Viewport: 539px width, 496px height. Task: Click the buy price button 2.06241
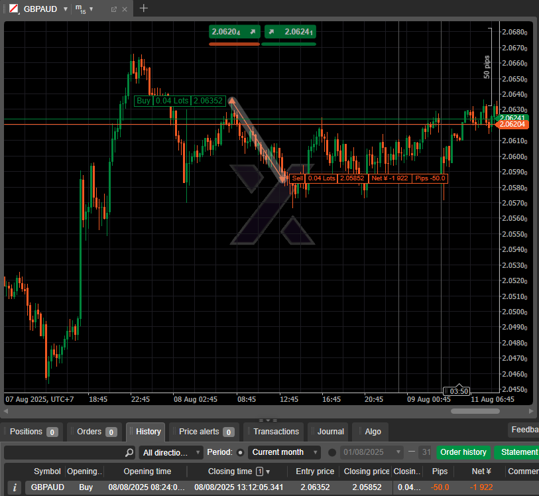point(290,32)
